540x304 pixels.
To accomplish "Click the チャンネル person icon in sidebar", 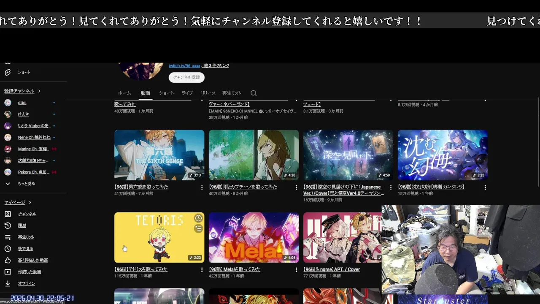I will tap(8, 214).
